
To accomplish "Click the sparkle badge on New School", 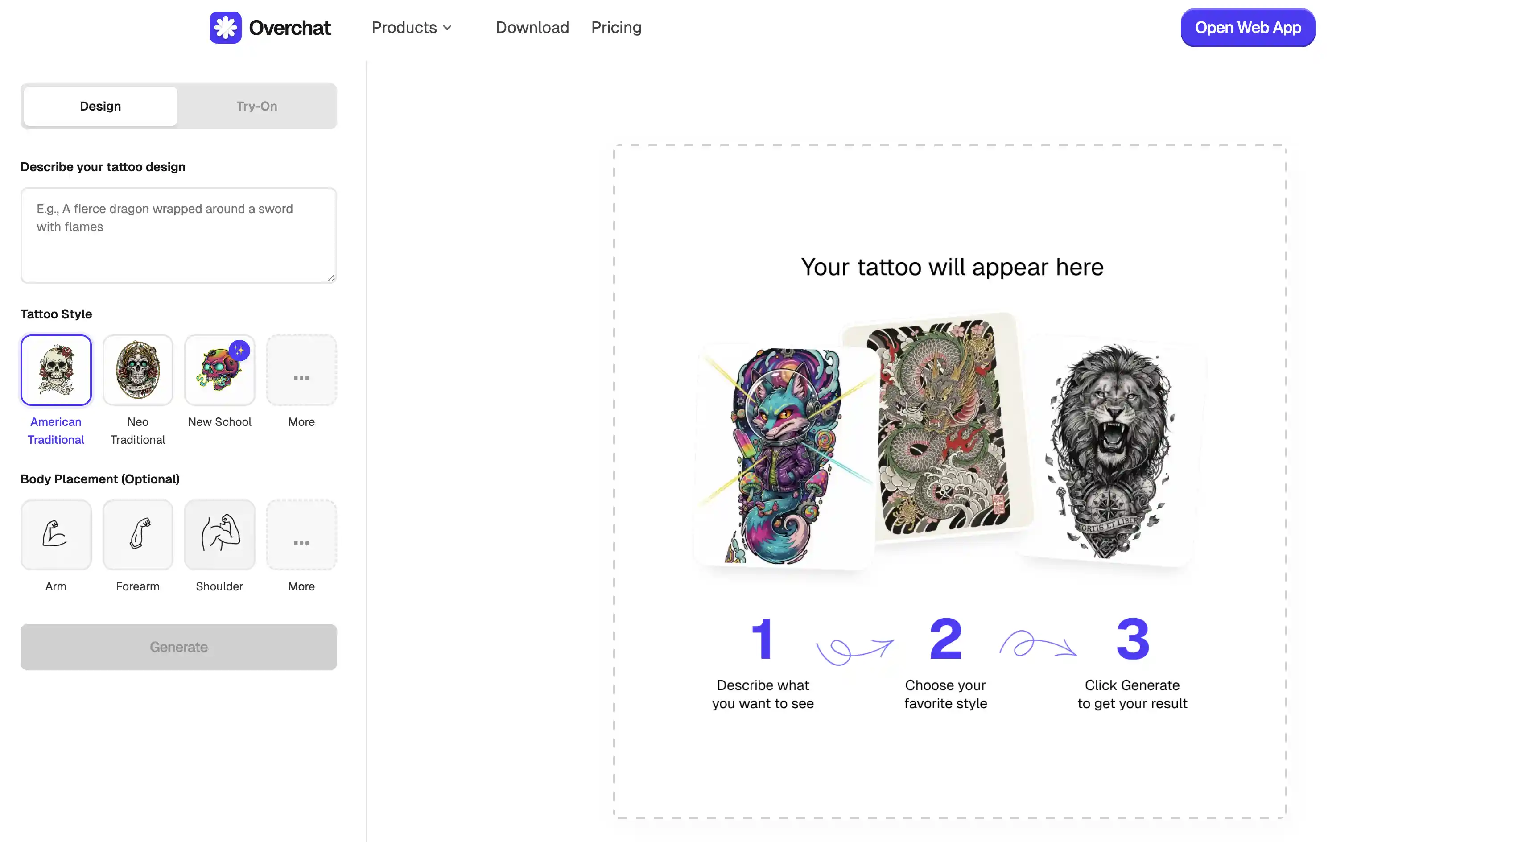I will 239,350.
